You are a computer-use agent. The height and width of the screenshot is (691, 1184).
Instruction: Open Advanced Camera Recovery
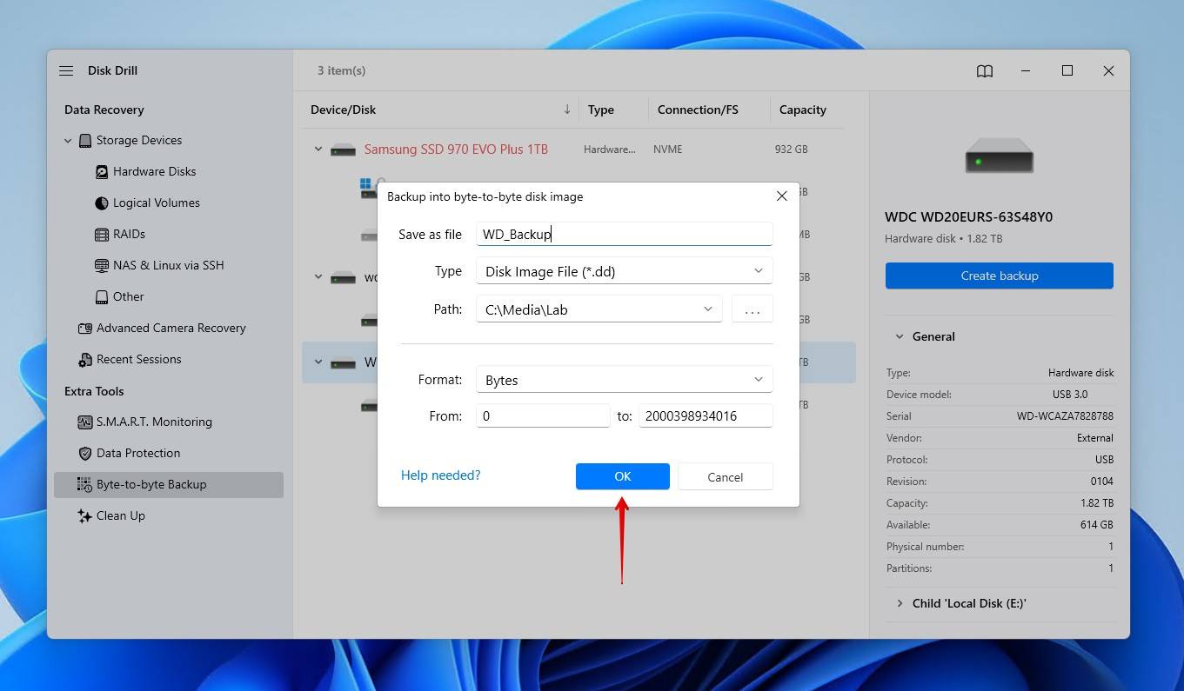[x=171, y=328]
